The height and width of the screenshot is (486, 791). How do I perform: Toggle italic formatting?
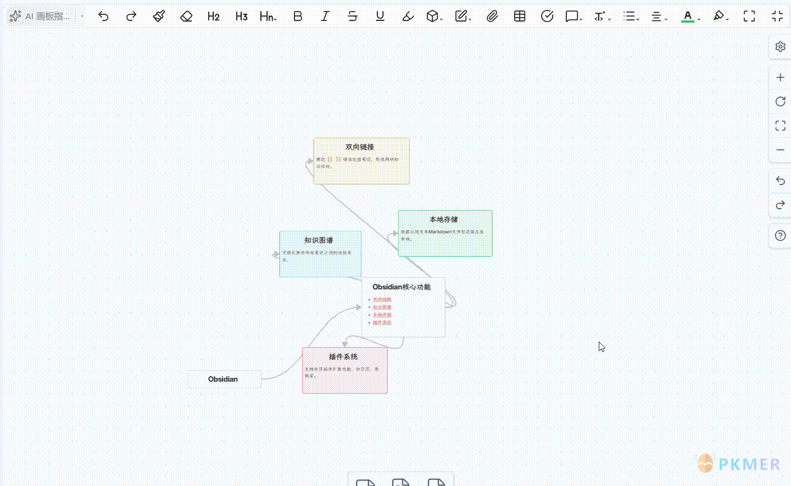(x=325, y=16)
